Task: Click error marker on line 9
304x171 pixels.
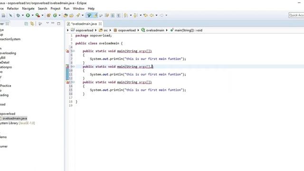Action: pyautogui.click(x=67, y=66)
